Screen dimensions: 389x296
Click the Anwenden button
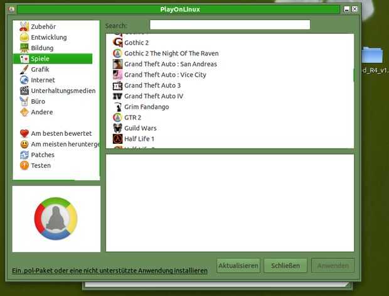333,266
